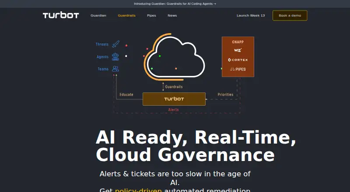Click the Guardrails double-headed arrow

[163, 87]
